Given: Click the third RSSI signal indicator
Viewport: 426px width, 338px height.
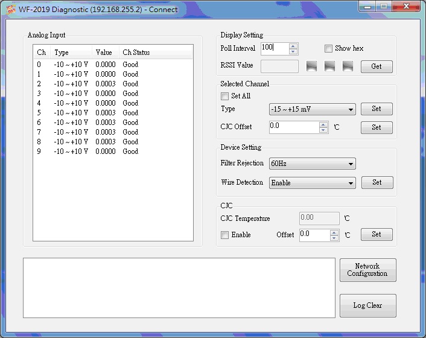Looking at the screenshot, I should tap(348, 66).
